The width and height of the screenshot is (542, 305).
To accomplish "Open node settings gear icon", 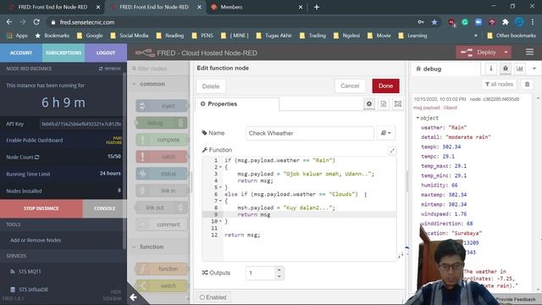I will [x=369, y=103].
